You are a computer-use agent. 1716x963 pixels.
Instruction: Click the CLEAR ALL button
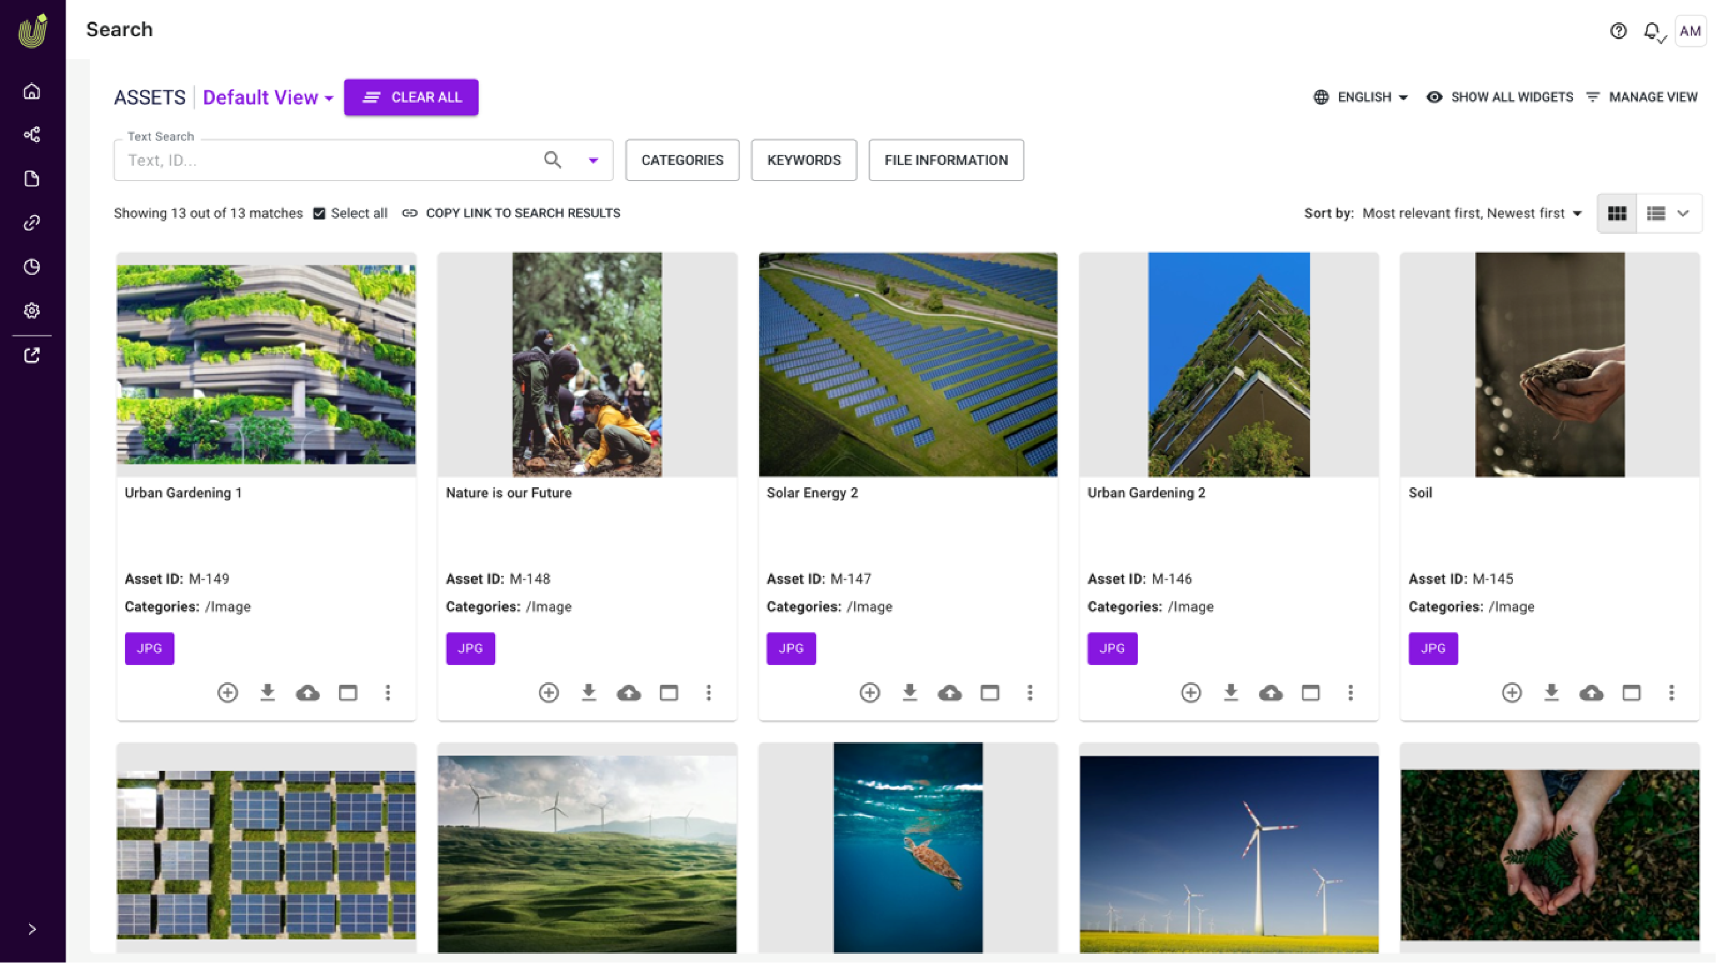click(411, 97)
